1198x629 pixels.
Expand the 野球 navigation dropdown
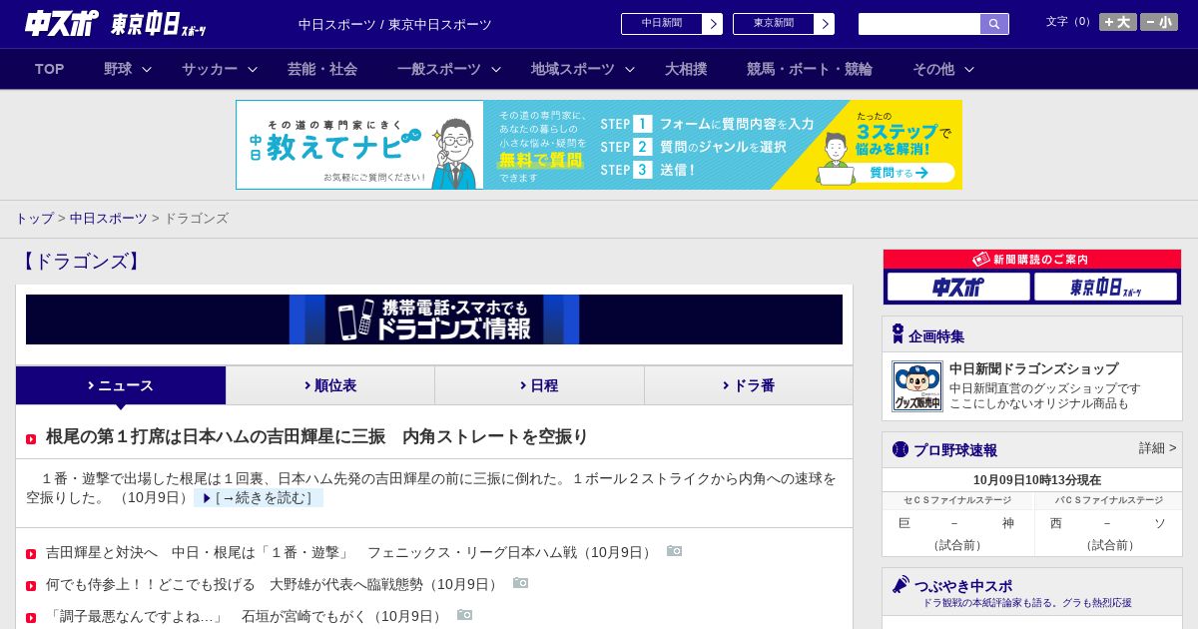click(x=128, y=69)
